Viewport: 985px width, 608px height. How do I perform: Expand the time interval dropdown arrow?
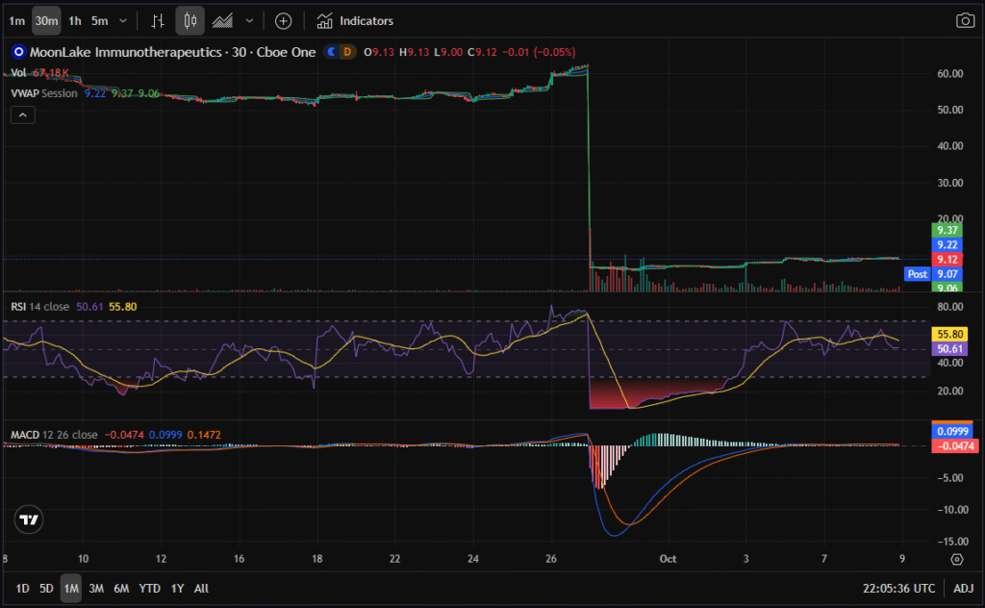122,20
